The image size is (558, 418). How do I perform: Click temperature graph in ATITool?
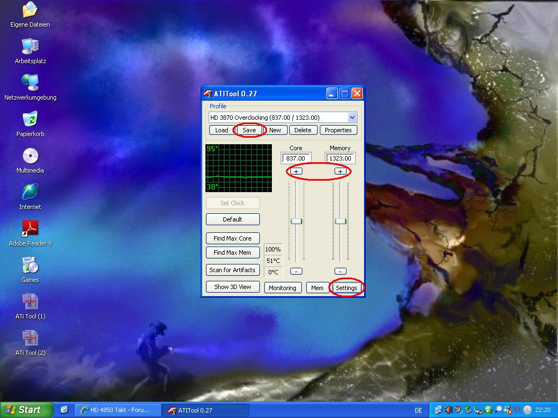point(239,168)
